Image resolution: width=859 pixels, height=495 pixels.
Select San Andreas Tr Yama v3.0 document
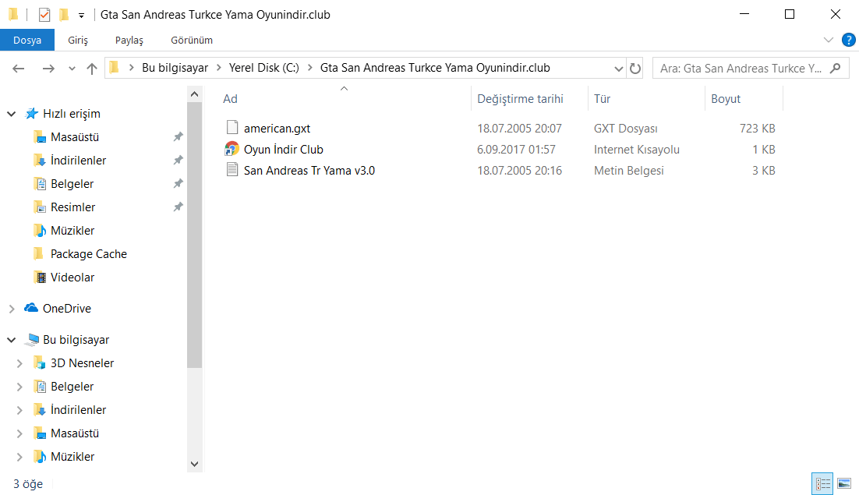point(309,170)
